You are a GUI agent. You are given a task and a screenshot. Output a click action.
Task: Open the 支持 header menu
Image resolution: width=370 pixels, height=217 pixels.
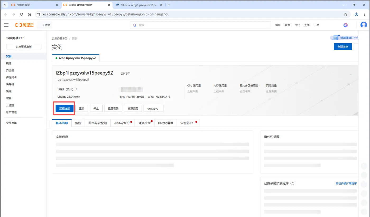point(307,25)
